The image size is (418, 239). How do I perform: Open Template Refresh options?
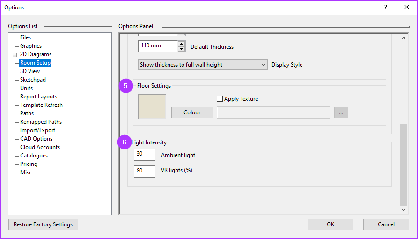(41, 105)
